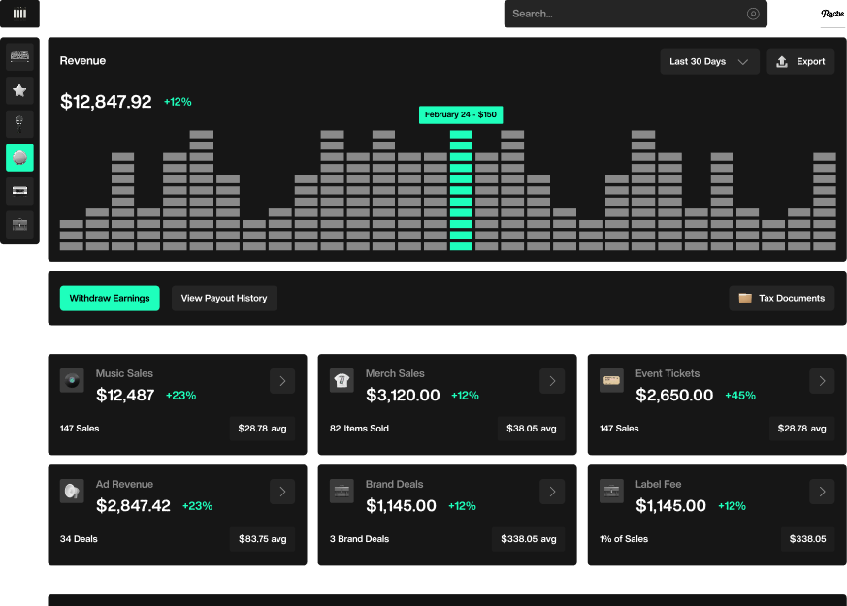The image size is (847, 606).
Task: Expand Brand Deals with its chevron arrow
Action: tap(552, 492)
